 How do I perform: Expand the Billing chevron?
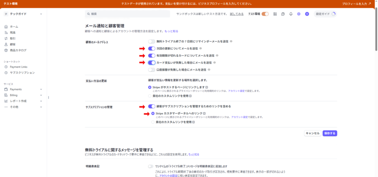41,95
